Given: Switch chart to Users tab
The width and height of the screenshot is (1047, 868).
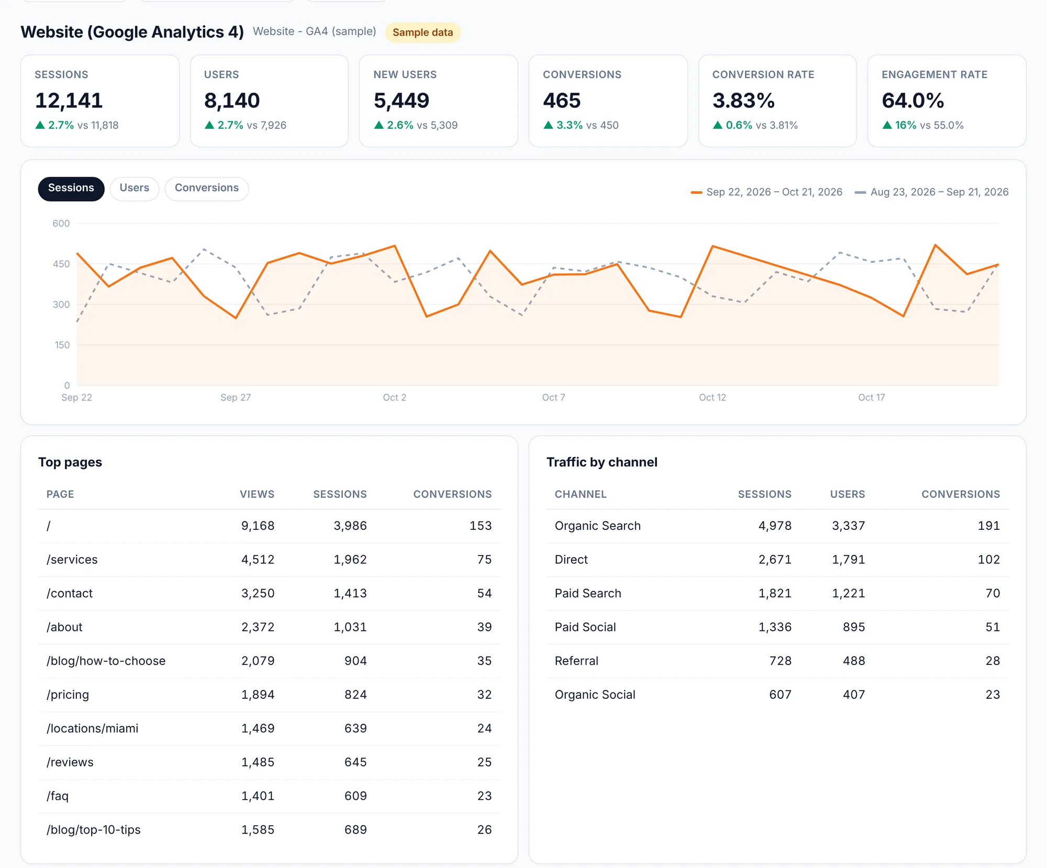Looking at the screenshot, I should click(x=135, y=188).
